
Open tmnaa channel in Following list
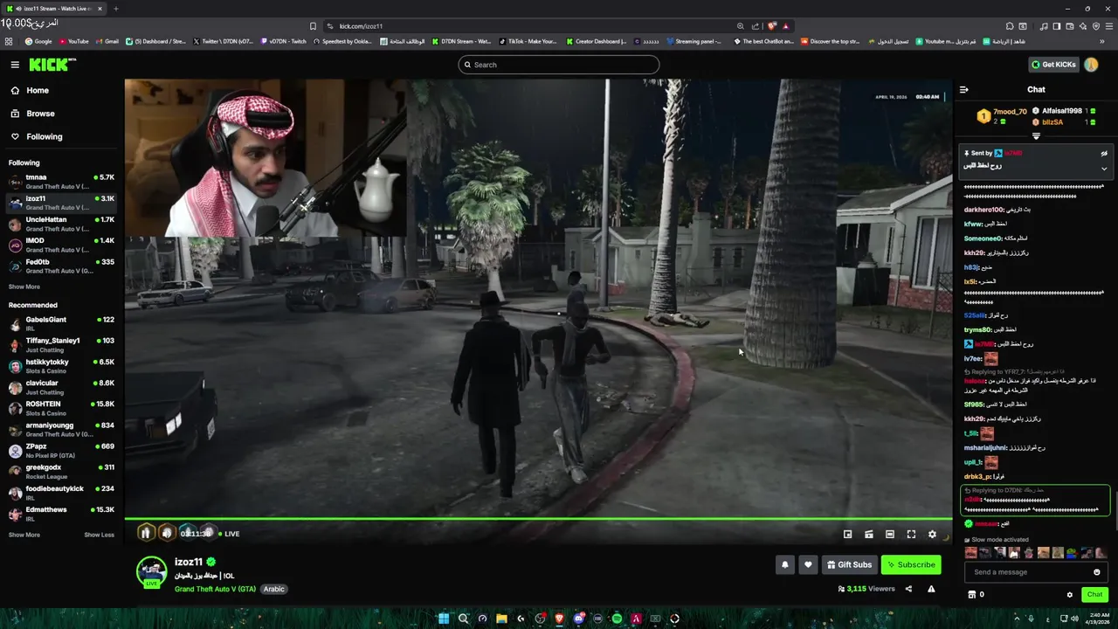coord(61,182)
